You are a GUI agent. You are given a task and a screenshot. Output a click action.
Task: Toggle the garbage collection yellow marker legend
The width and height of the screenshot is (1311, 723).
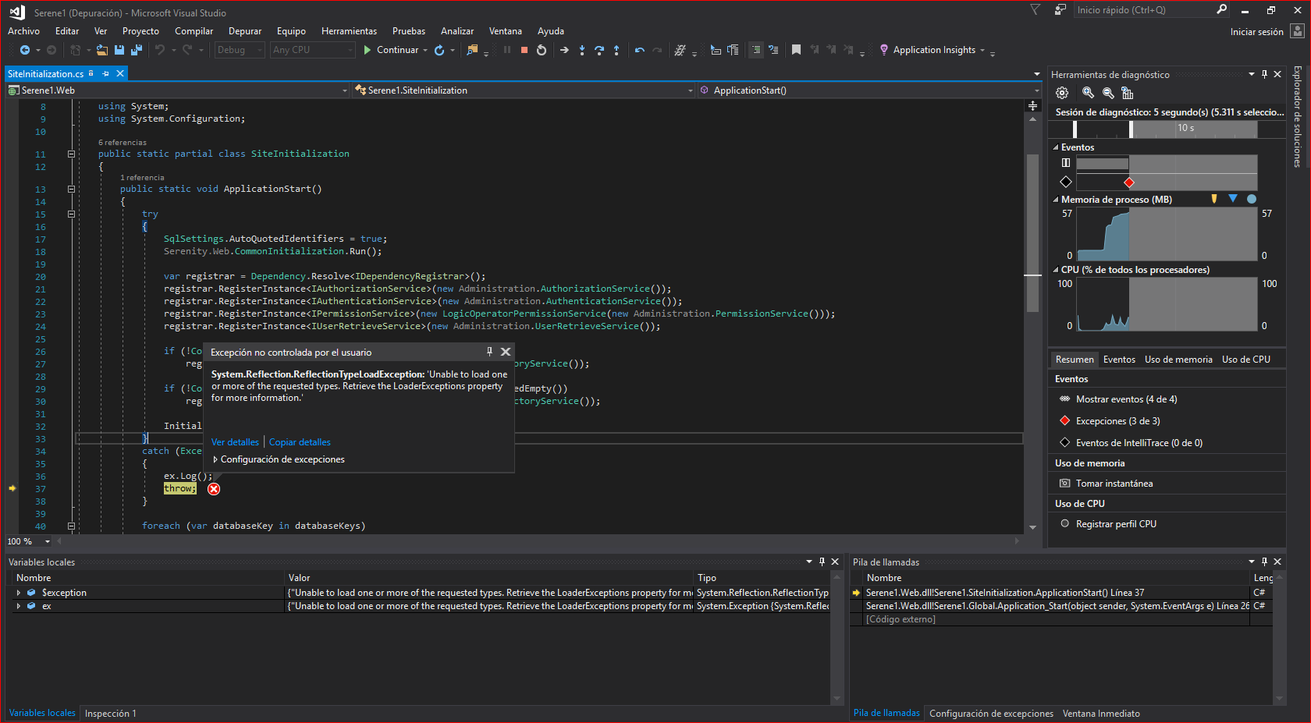1214,199
